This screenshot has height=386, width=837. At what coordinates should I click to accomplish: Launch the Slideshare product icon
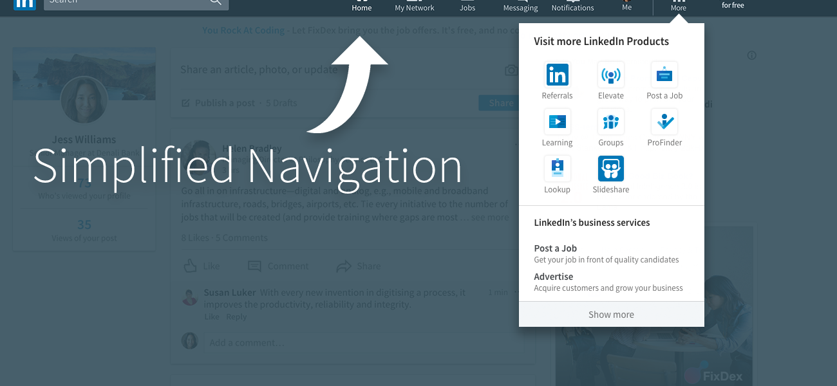coord(610,169)
